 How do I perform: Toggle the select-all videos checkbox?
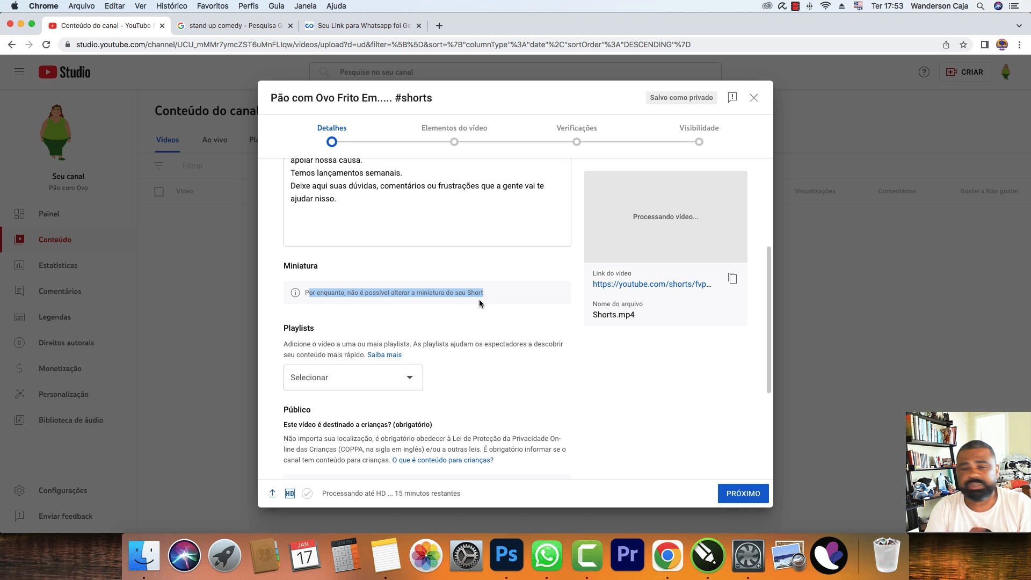pyautogui.click(x=159, y=191)
